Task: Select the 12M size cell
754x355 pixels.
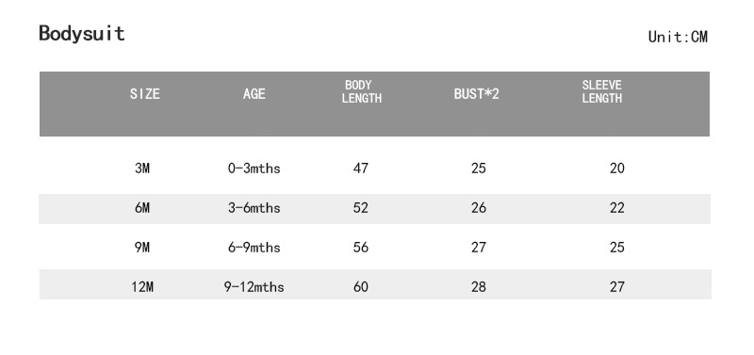Action: 142,287
